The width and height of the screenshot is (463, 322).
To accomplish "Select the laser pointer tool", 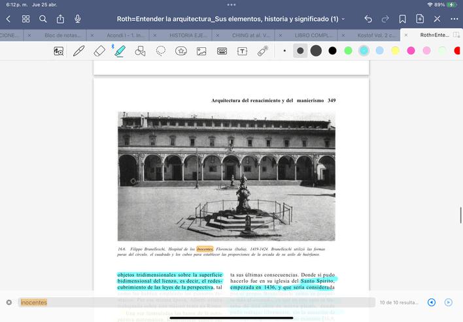I will point(262,51).
